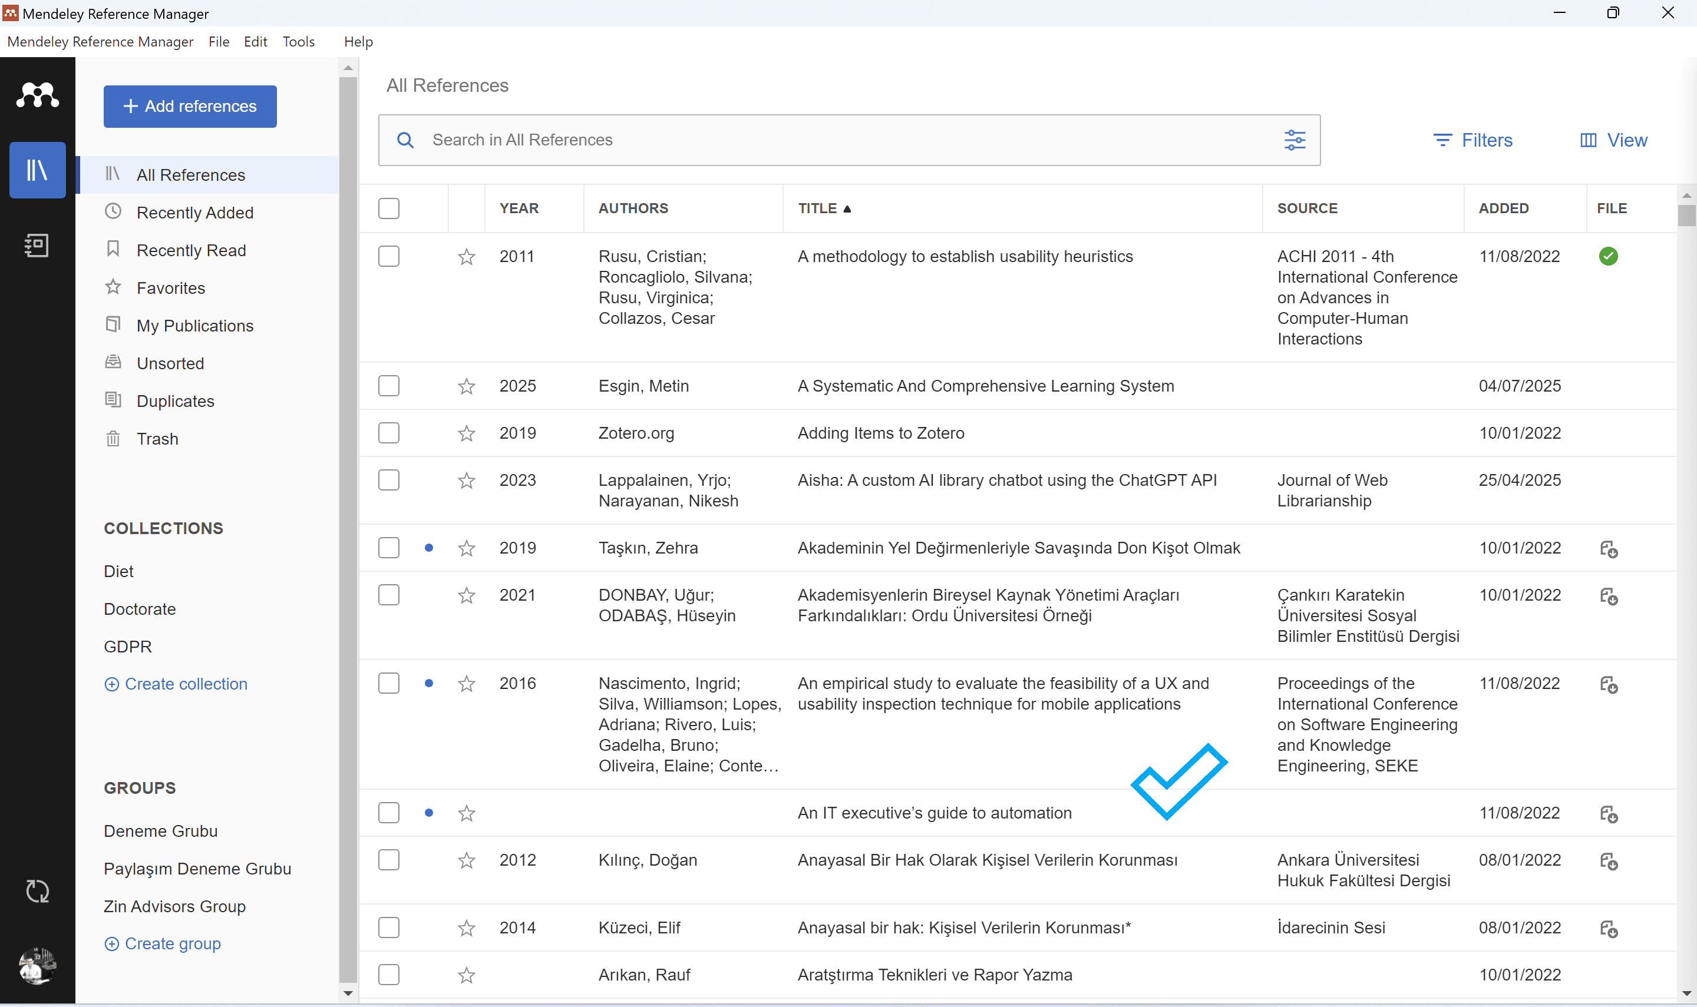Star the Aisha chatbot reference
This screenshot has height=1007, width=1697.
pos(466,481)
